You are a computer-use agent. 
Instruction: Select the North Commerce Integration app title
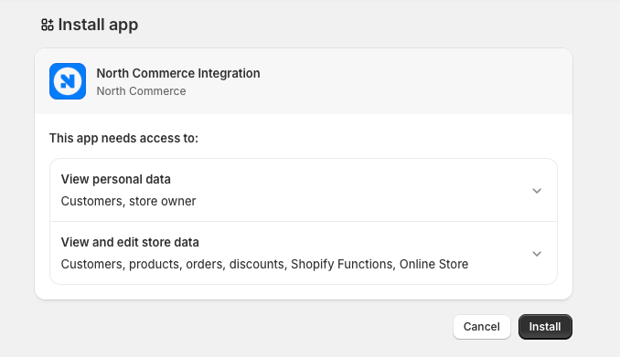point(178,73)
